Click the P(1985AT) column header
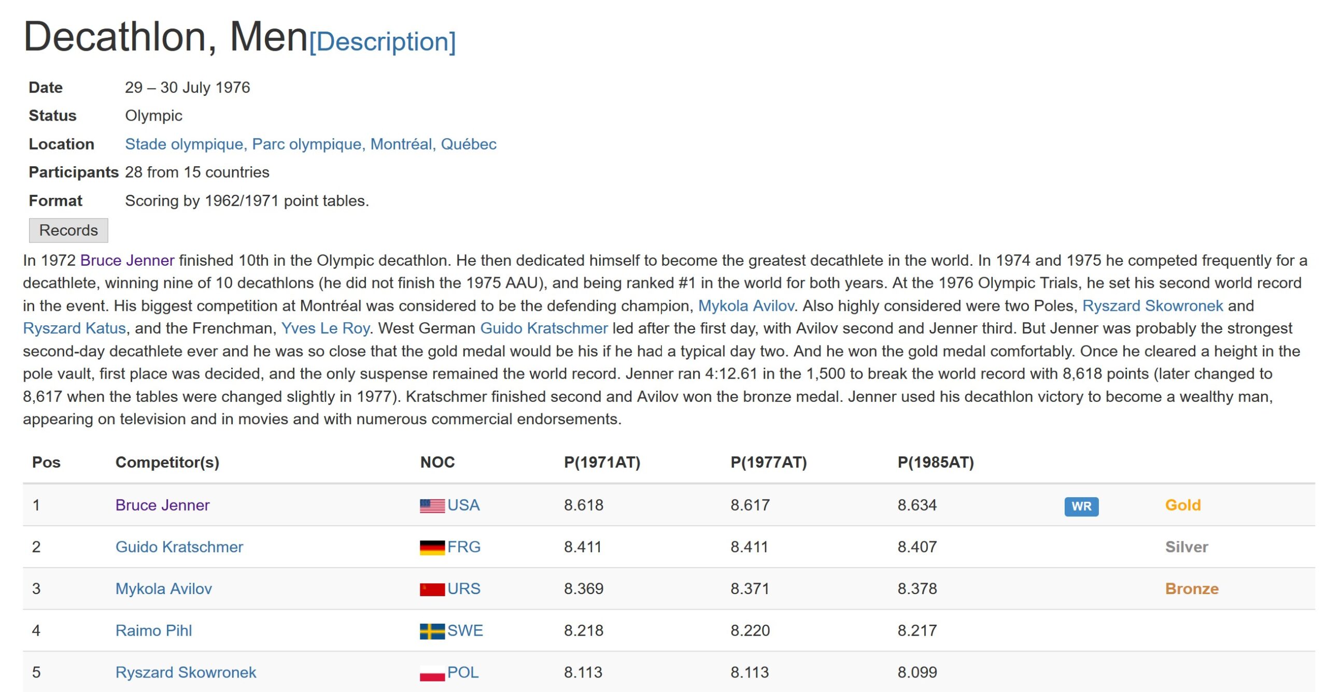This screenshot has width=1327, height=692. point(936,462)
